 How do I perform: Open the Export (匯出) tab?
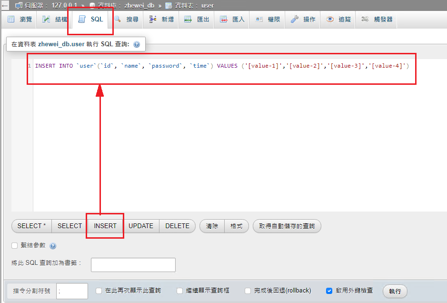[197, 20]
